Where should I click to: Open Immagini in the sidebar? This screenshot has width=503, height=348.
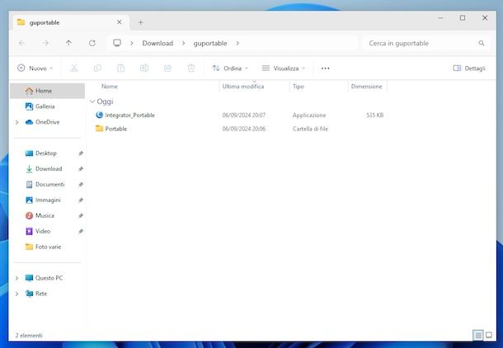pos(48,200)
